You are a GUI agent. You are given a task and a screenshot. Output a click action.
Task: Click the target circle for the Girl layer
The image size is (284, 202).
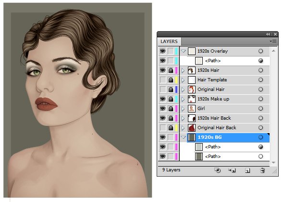(260, 108)
